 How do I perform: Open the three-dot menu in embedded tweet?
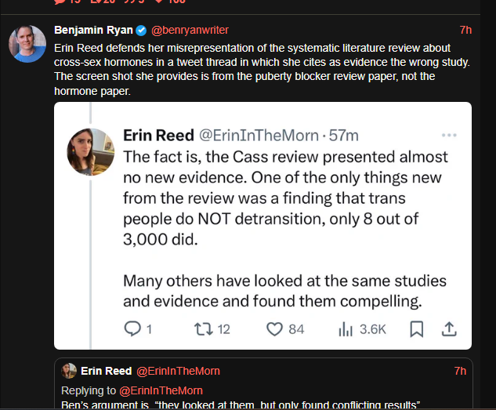click(x=449, y=135)
